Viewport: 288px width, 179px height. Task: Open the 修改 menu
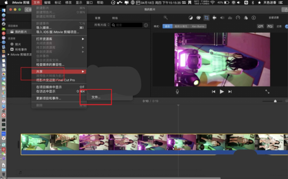[x=68, y=2]
